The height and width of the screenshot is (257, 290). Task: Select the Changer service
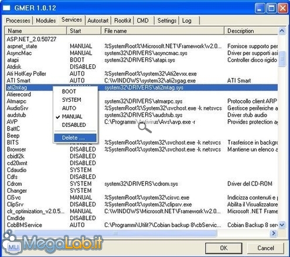[x=17, y=190]
